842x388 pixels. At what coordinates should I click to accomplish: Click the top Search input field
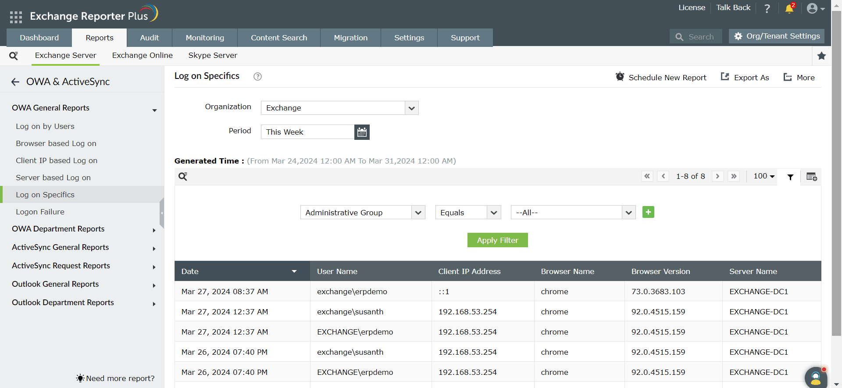pos(701,37)
